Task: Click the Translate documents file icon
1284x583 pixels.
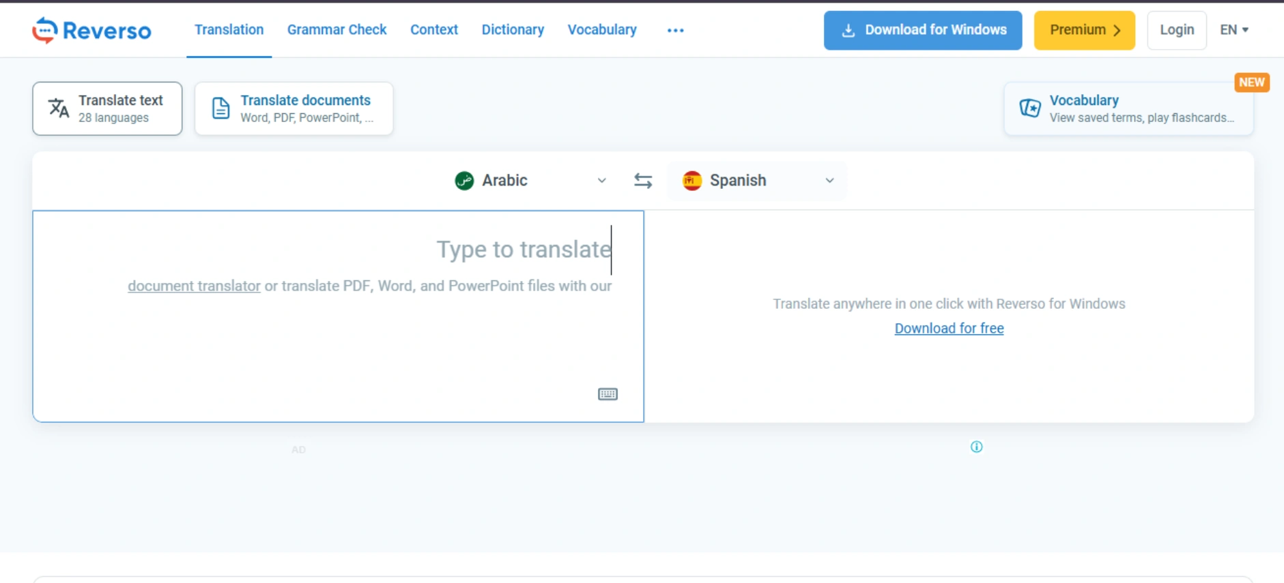Action: [x=220, y=108]
